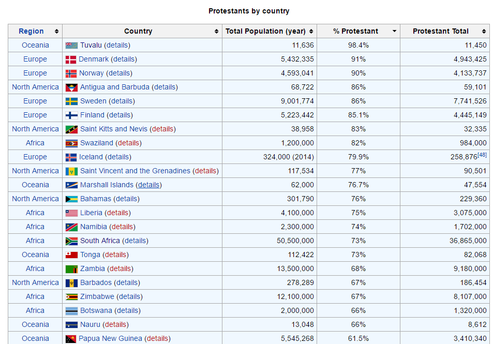Click the Tuvalu flag icon
Image resolution: width=493 pixels, height=344 pixels.
[71, 46]
